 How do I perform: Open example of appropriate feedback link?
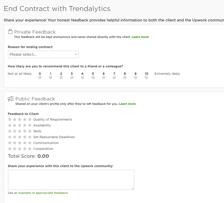pyautogui.click(x=43, y=193)
